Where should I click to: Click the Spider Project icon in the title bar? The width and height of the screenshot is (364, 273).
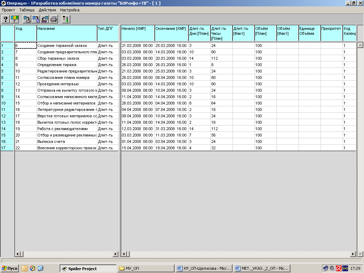point(3,3)
